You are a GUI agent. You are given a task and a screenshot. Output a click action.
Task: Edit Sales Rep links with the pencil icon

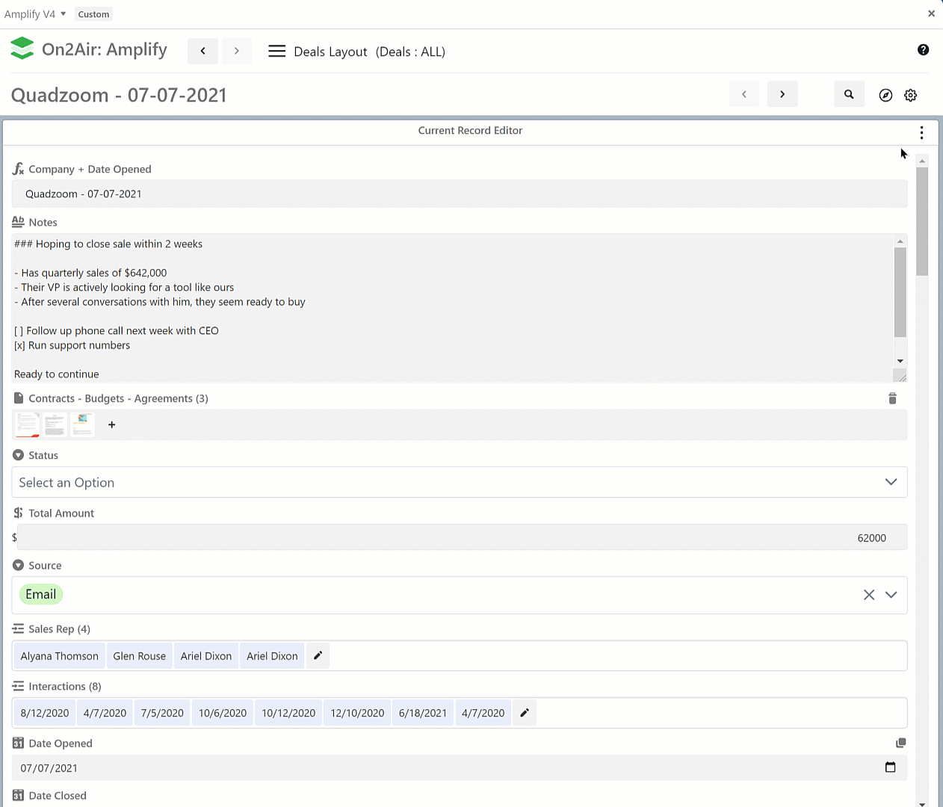click(x=318, y=656)
